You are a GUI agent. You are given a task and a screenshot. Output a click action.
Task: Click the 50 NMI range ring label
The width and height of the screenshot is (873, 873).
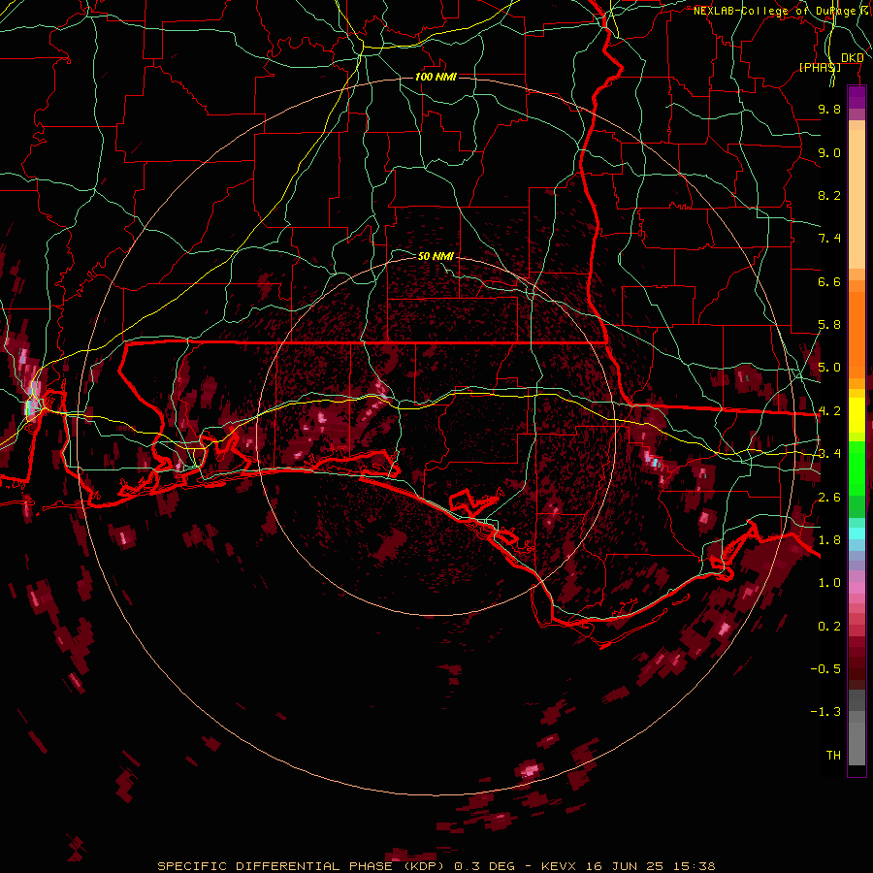(436, 256)
